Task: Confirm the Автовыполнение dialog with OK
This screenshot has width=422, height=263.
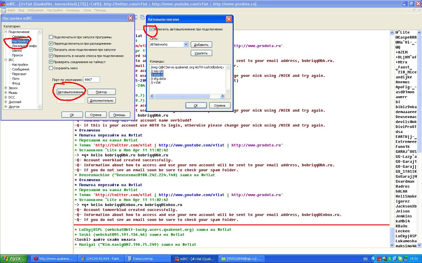Action: click(x=196, y=105)
